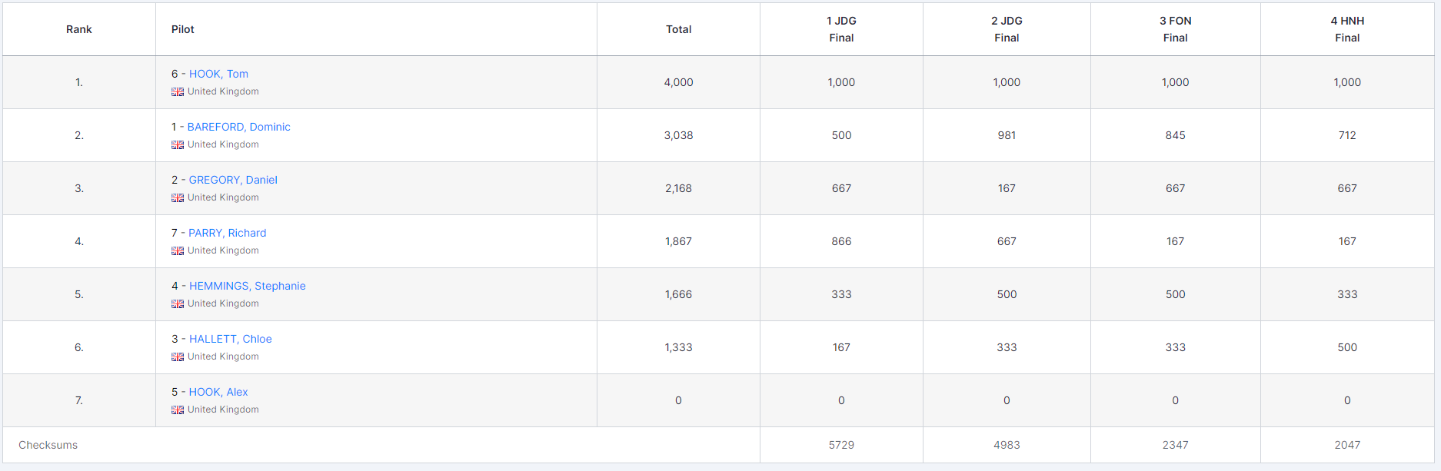Click the Total column header
1441x471 pixels.
678,29
